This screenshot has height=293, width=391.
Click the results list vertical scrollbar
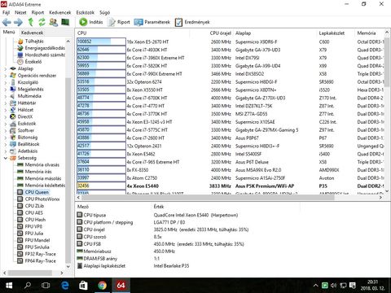click(387, 63)
